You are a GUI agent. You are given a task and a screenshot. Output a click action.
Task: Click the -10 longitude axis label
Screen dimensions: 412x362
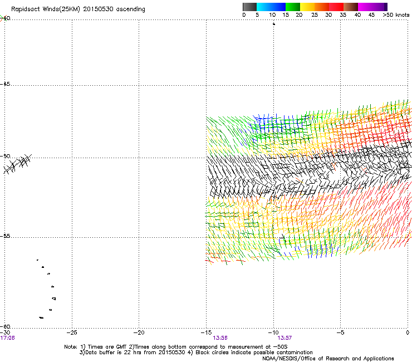pyautogui.click(x=273, y=332)
